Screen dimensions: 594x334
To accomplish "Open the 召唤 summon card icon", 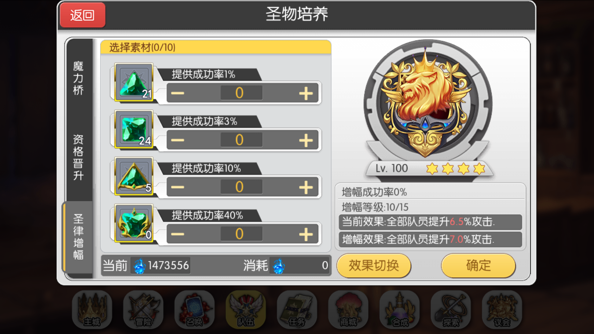I will tap(195, 310).
